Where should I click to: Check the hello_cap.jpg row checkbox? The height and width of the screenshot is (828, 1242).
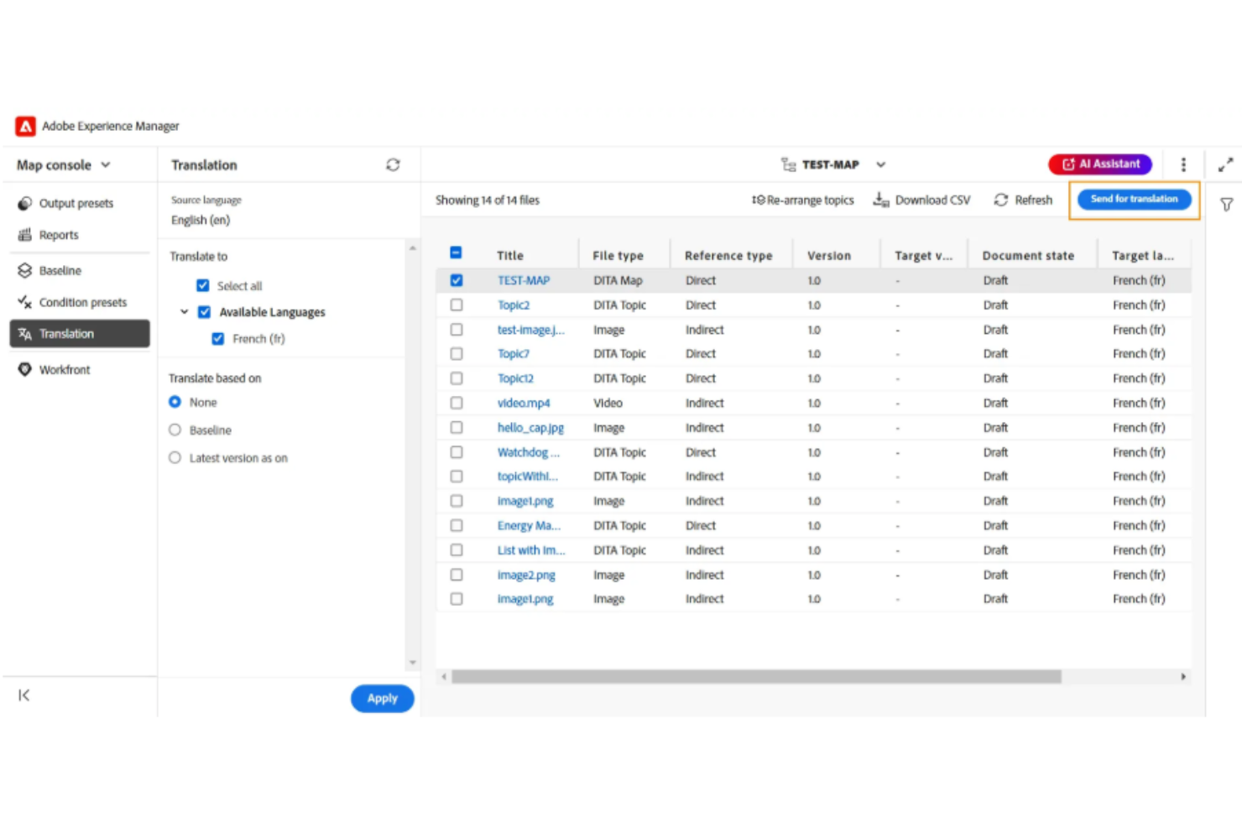point(456,428)
